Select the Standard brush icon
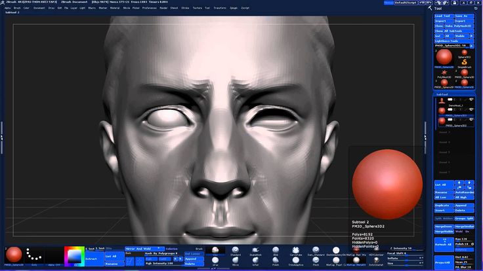The image size is (483, 271). point(235,249)
